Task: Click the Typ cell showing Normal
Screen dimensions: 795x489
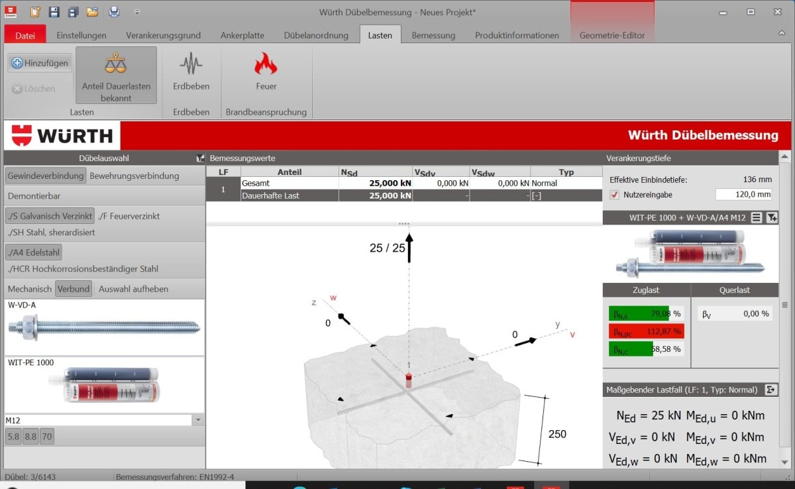Action: click(566, 183)
